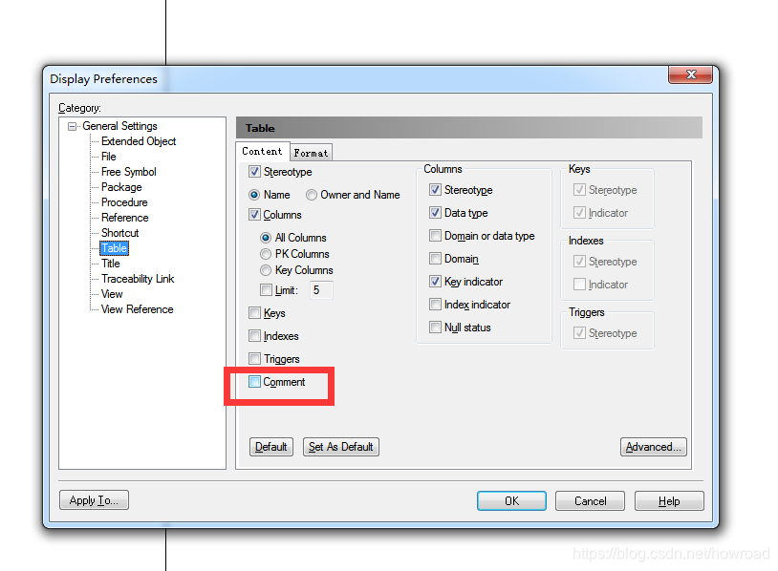Cancel the Display Preferences dialog
This screenshot has height=571, width=778.
click(590, 501)
